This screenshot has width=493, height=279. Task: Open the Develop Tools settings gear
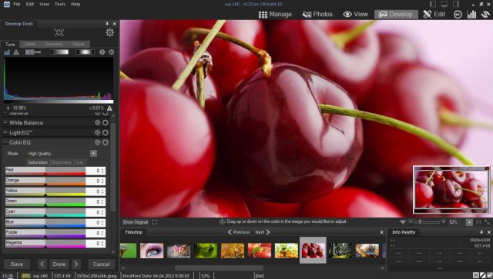click(x=109, y=32)
